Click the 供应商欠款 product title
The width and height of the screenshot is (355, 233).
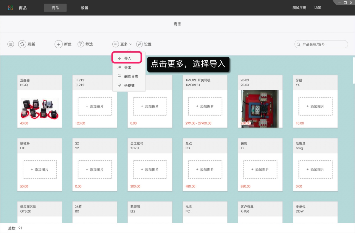pyautogui.click(x=28, y=207)
